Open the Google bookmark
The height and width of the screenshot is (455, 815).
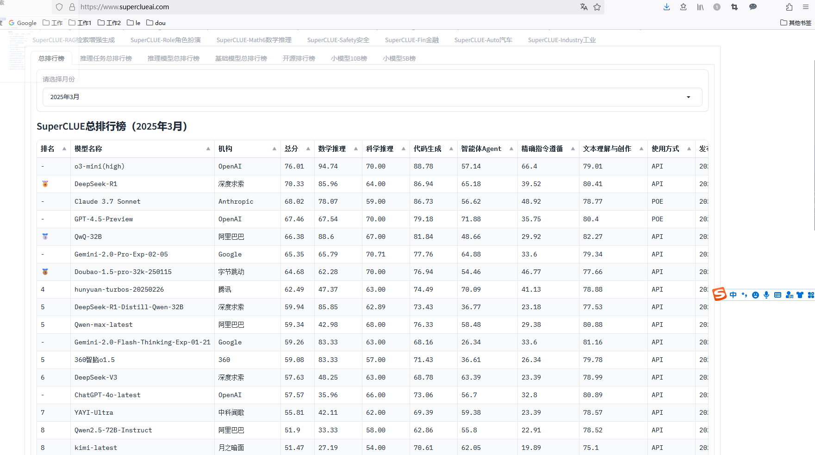[22, 23]
